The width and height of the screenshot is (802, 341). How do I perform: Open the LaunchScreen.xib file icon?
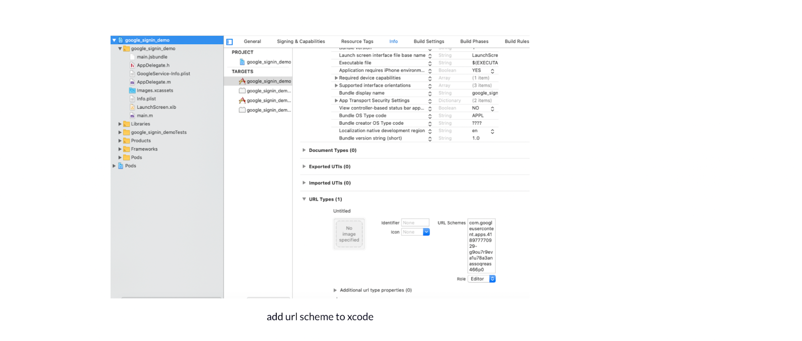point(132,107)
